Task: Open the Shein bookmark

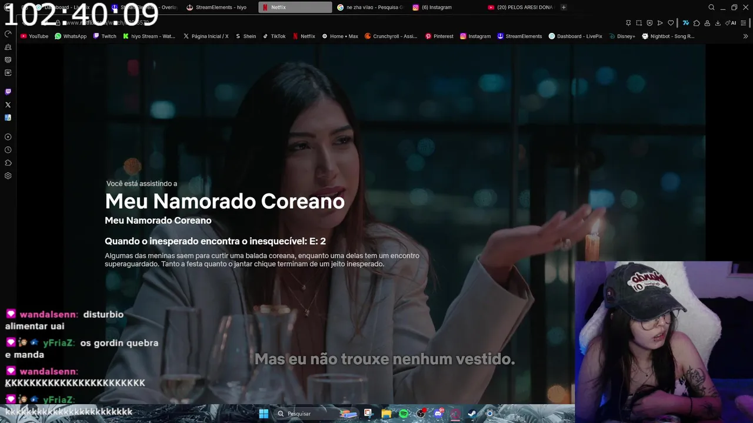Action: 245,36
